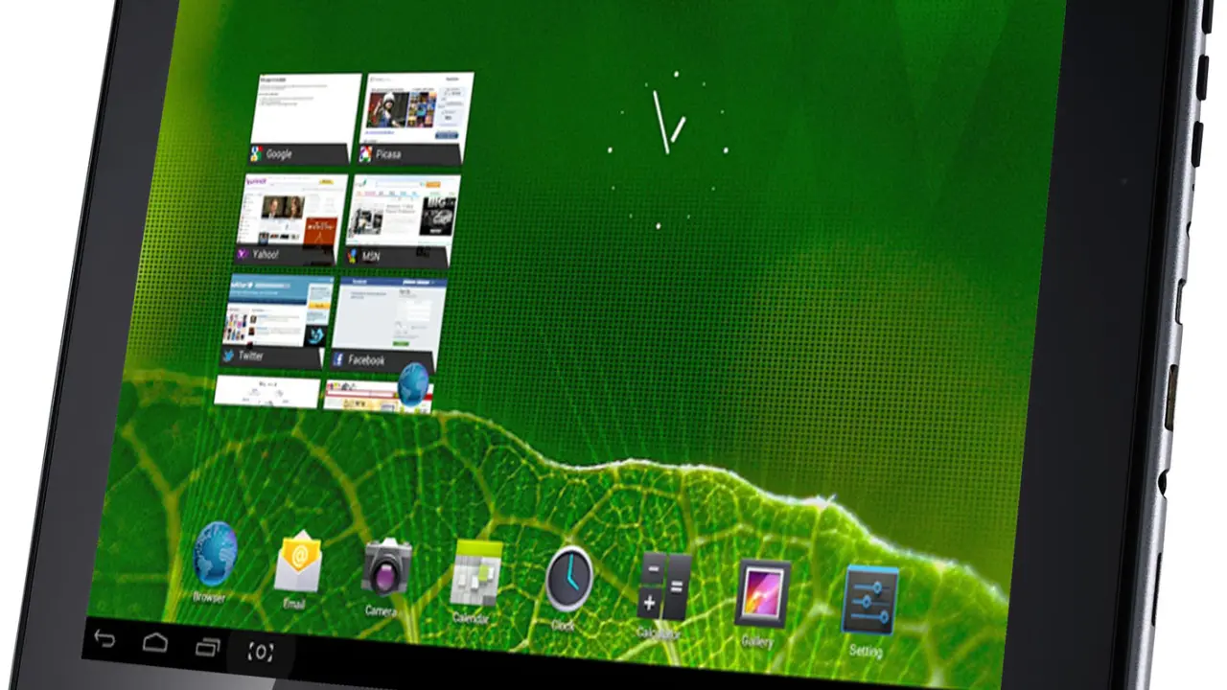Open the Calendar app

(475, 574)
